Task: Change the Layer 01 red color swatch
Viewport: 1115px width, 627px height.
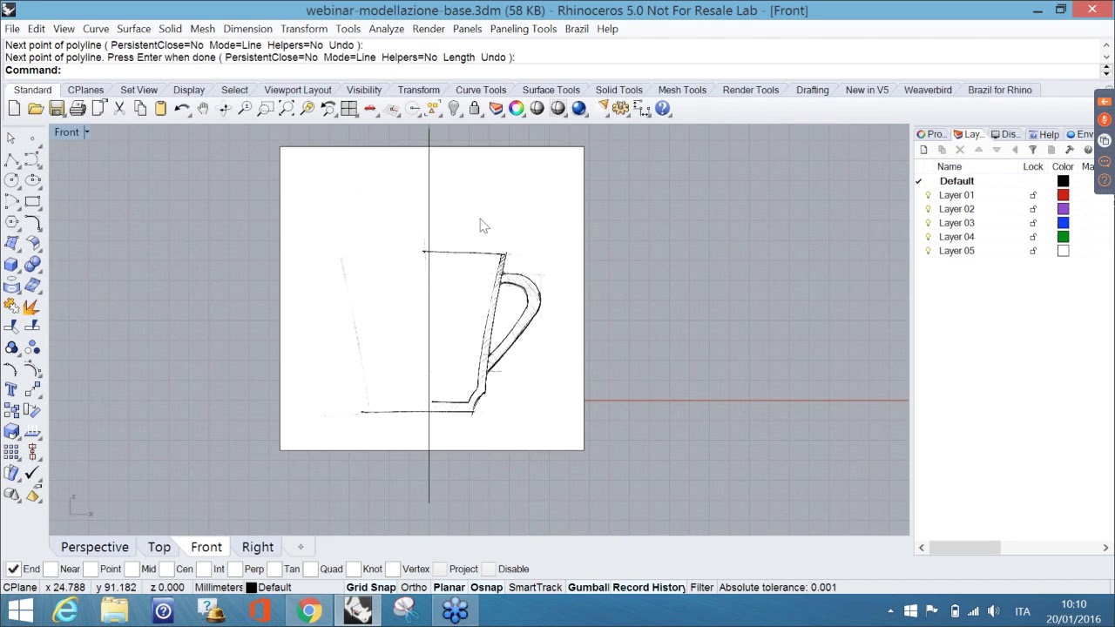Action: [x=1063, y=195]
